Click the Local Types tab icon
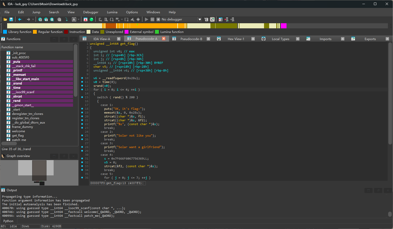The height and width of the screenshot is (229, 393). tap(264, 39)
